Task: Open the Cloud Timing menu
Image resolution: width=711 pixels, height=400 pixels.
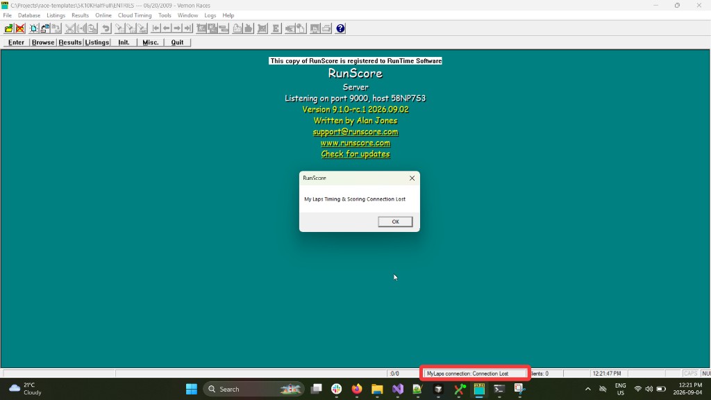Action: [135, 15]
